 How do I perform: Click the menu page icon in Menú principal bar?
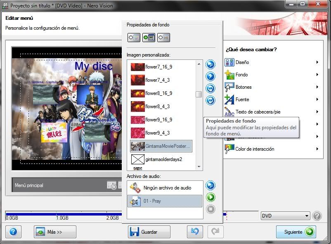(111, 185)
